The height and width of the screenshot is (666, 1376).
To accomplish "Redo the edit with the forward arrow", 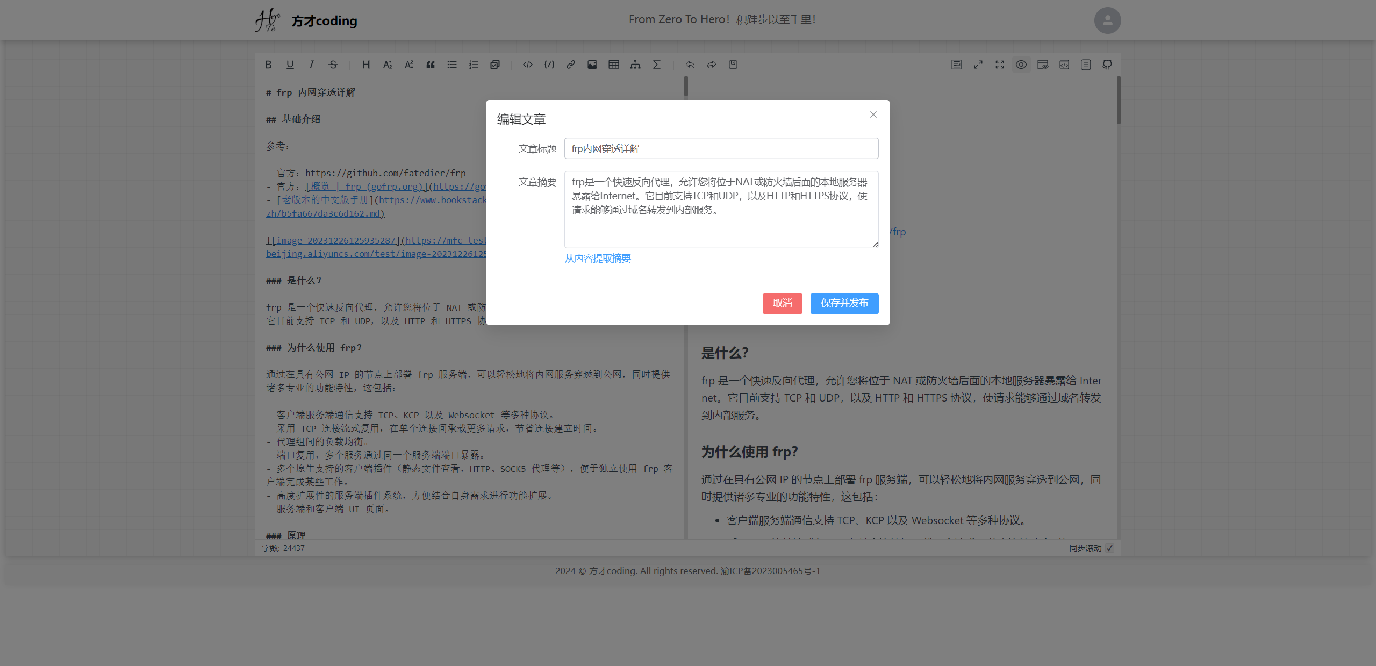I will pyautogui.click(x=712, y=65).
